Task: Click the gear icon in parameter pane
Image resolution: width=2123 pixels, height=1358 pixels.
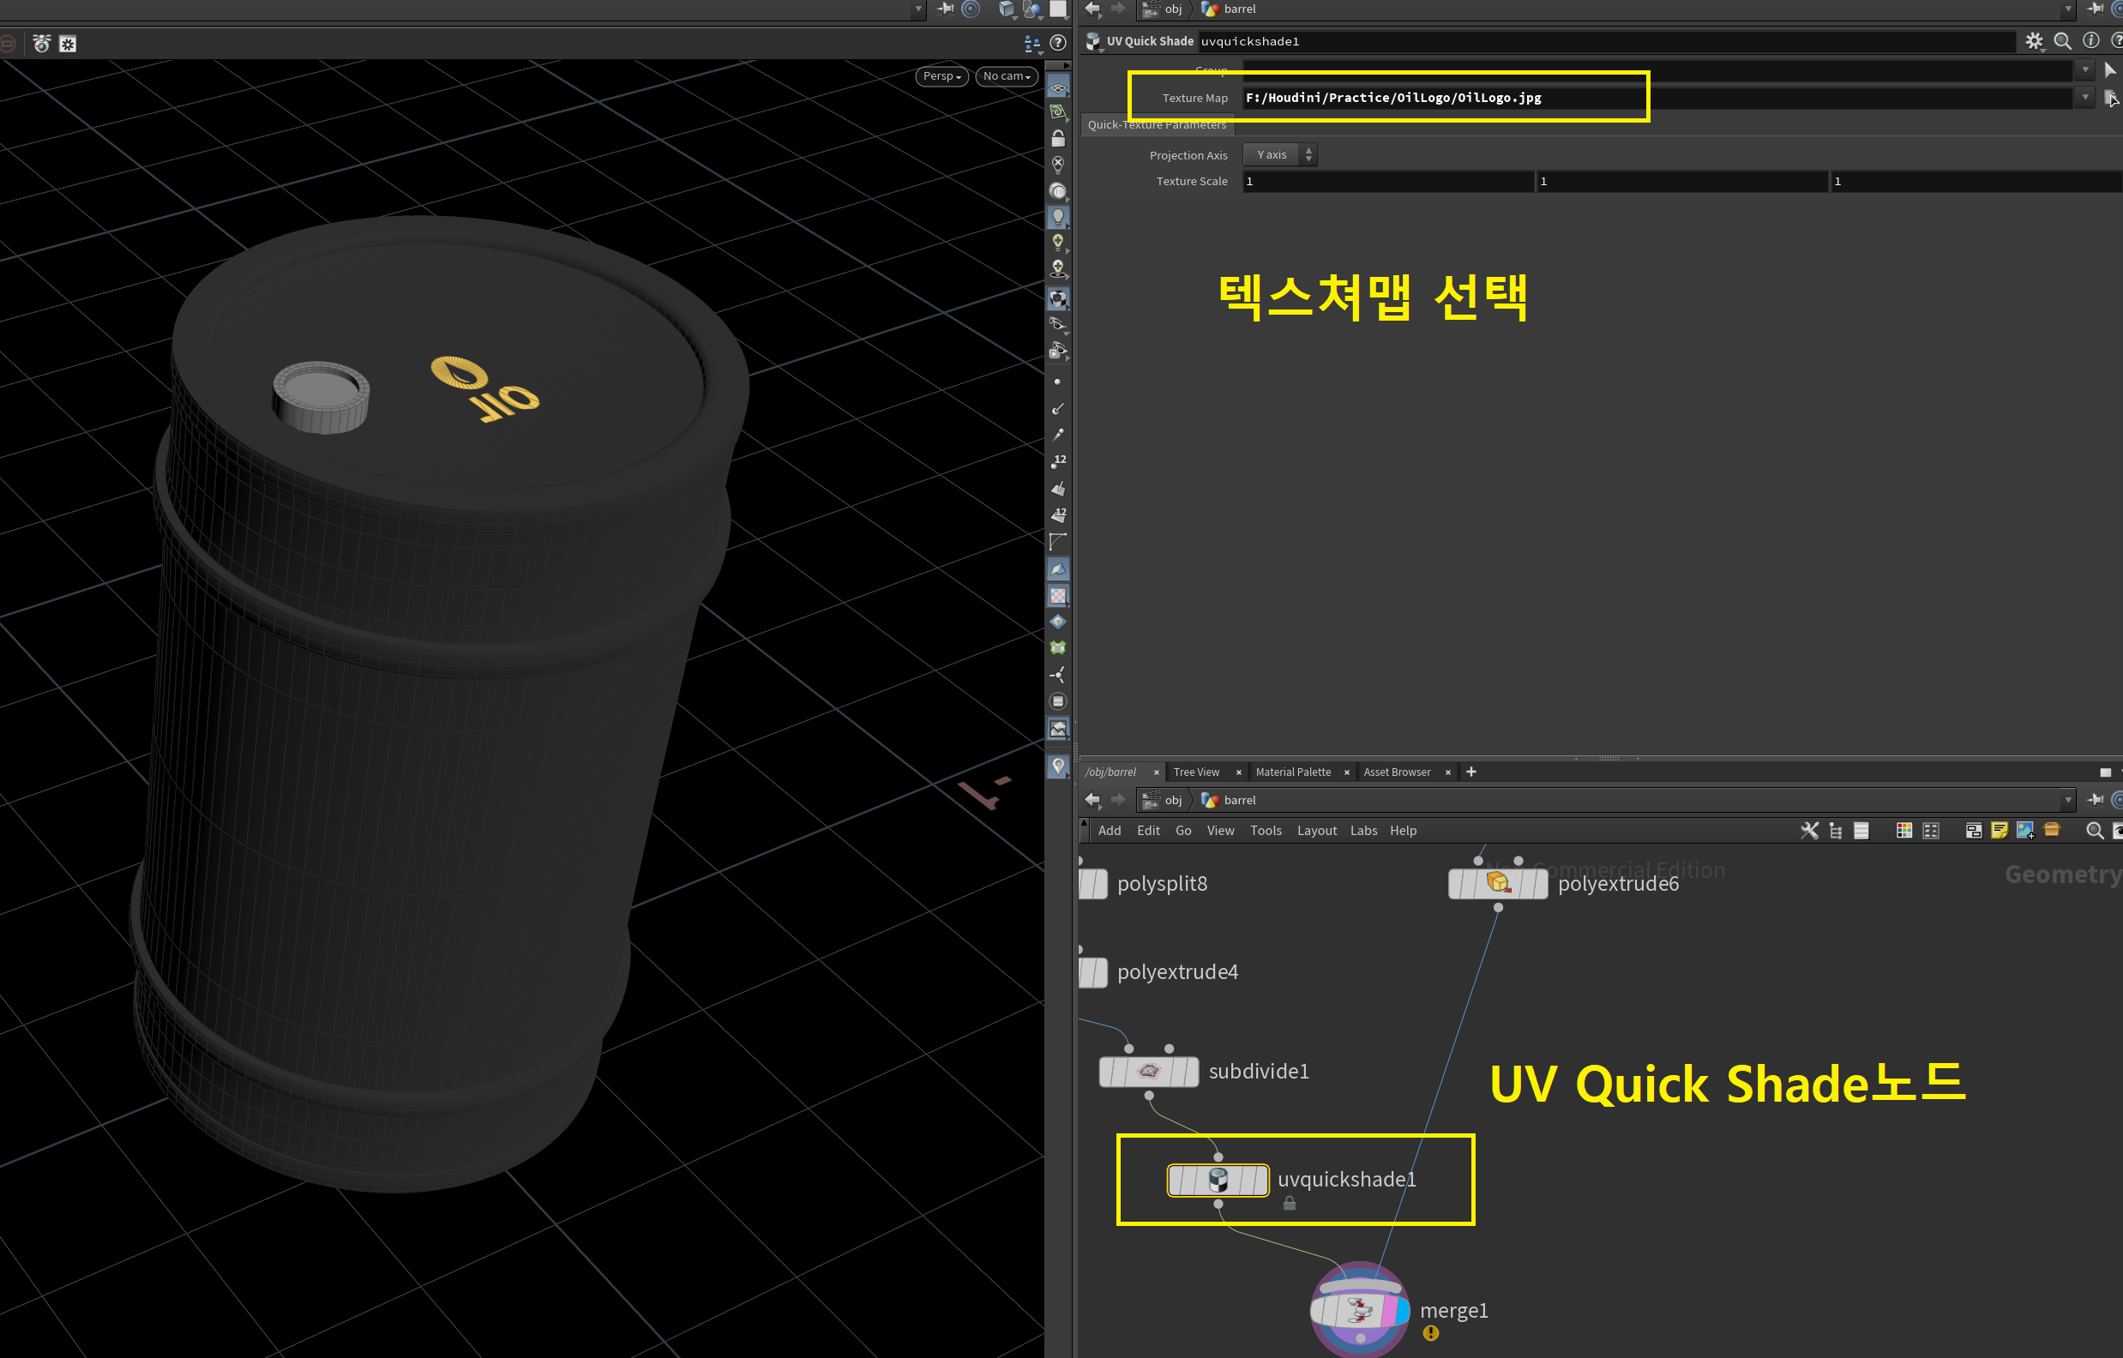Action: [2033, 40]
